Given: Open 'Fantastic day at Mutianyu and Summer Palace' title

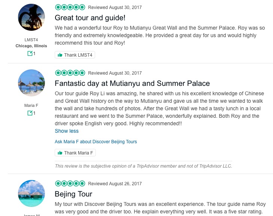Looking at the screenshot, I should click(132, 83).
